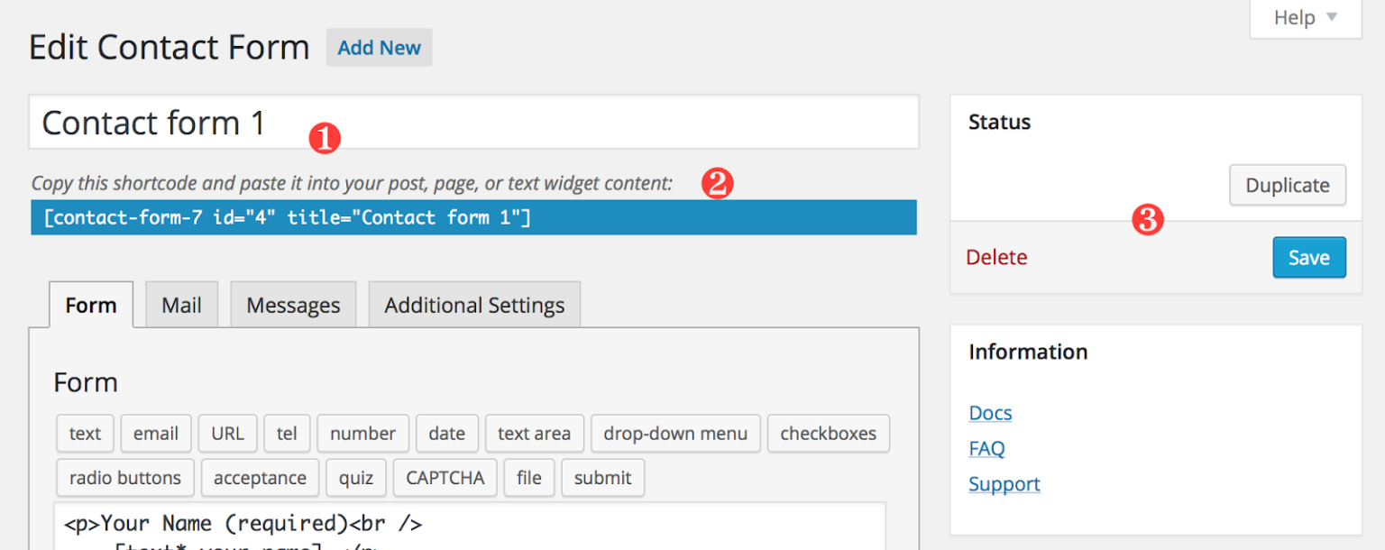Insert a radio buttons form-tag
Viewport: 1385px width, 550px height.
pyautogui.click(x=124, y=478)
